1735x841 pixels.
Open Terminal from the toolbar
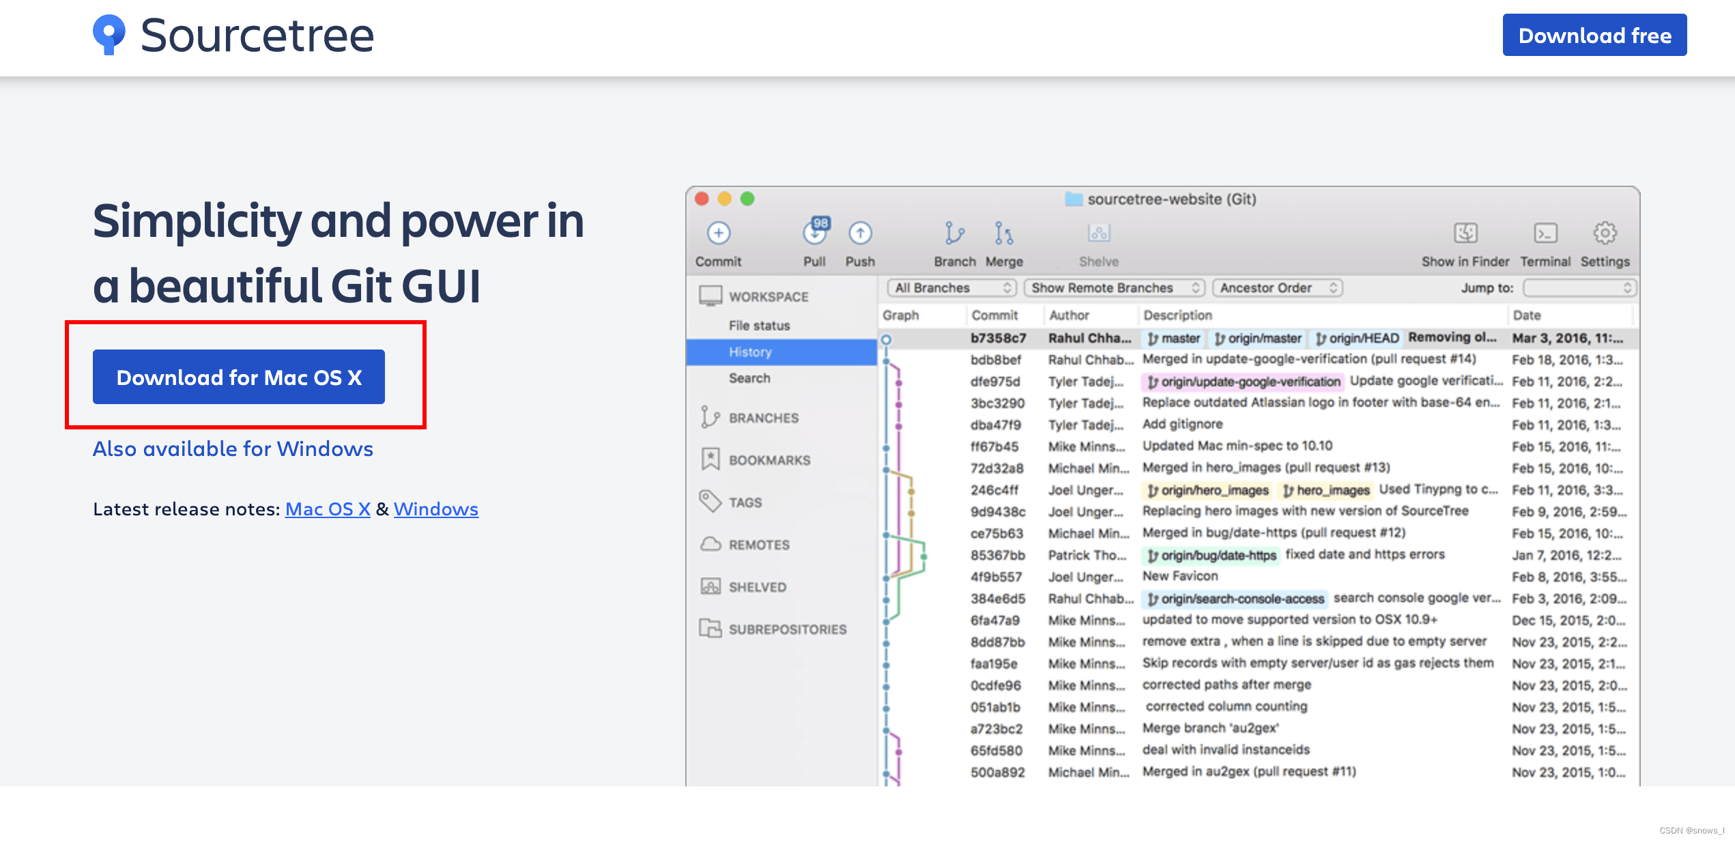[1545, 233]
